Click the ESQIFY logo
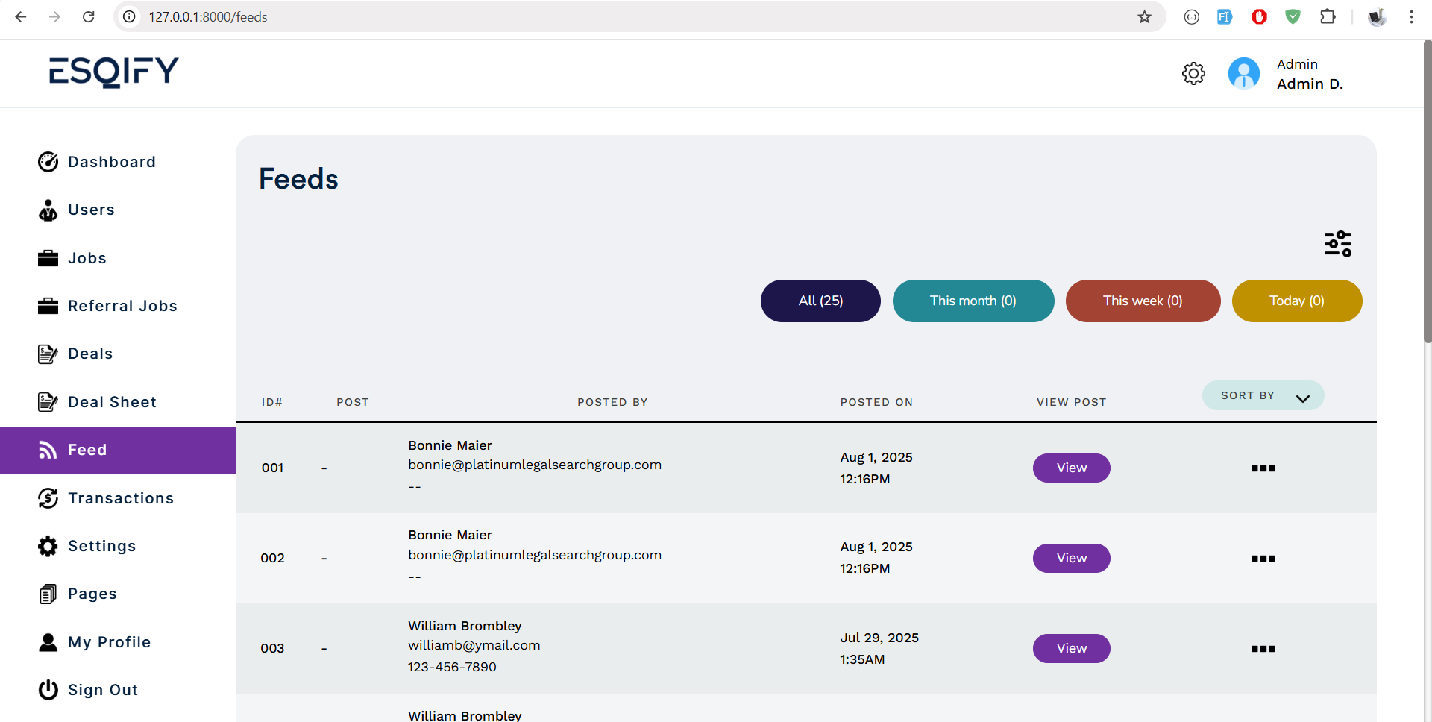 pyautogui.click(x=114, y=72)
